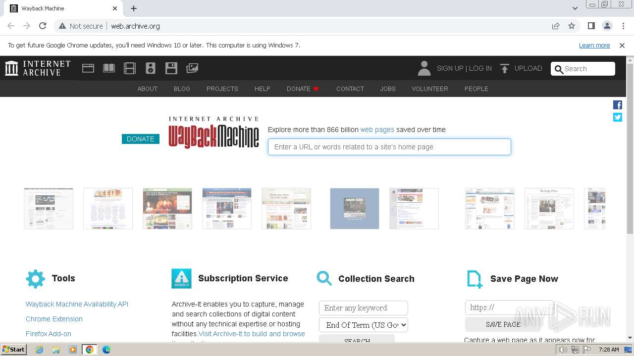
Task: Open the candle photo site thumbnail
Action: tap(167, 209)
